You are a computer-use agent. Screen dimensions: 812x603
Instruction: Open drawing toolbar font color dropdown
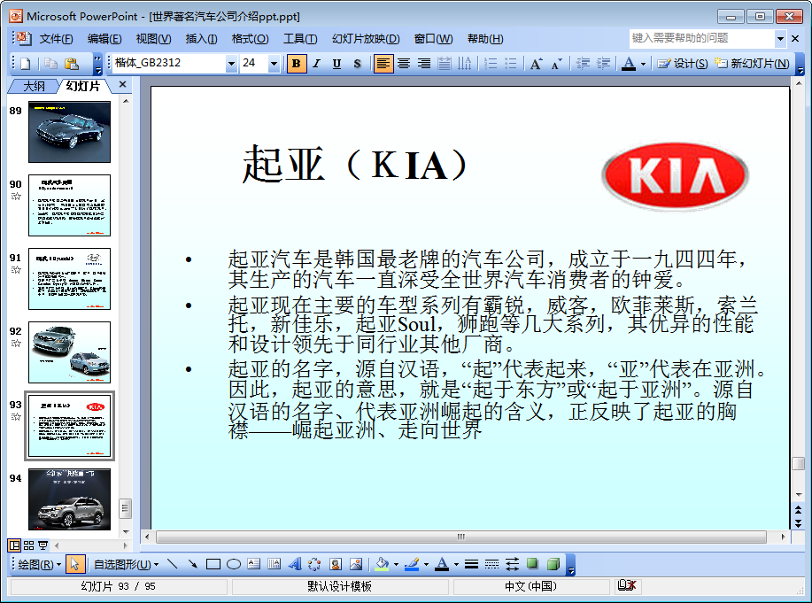[456, 565]
